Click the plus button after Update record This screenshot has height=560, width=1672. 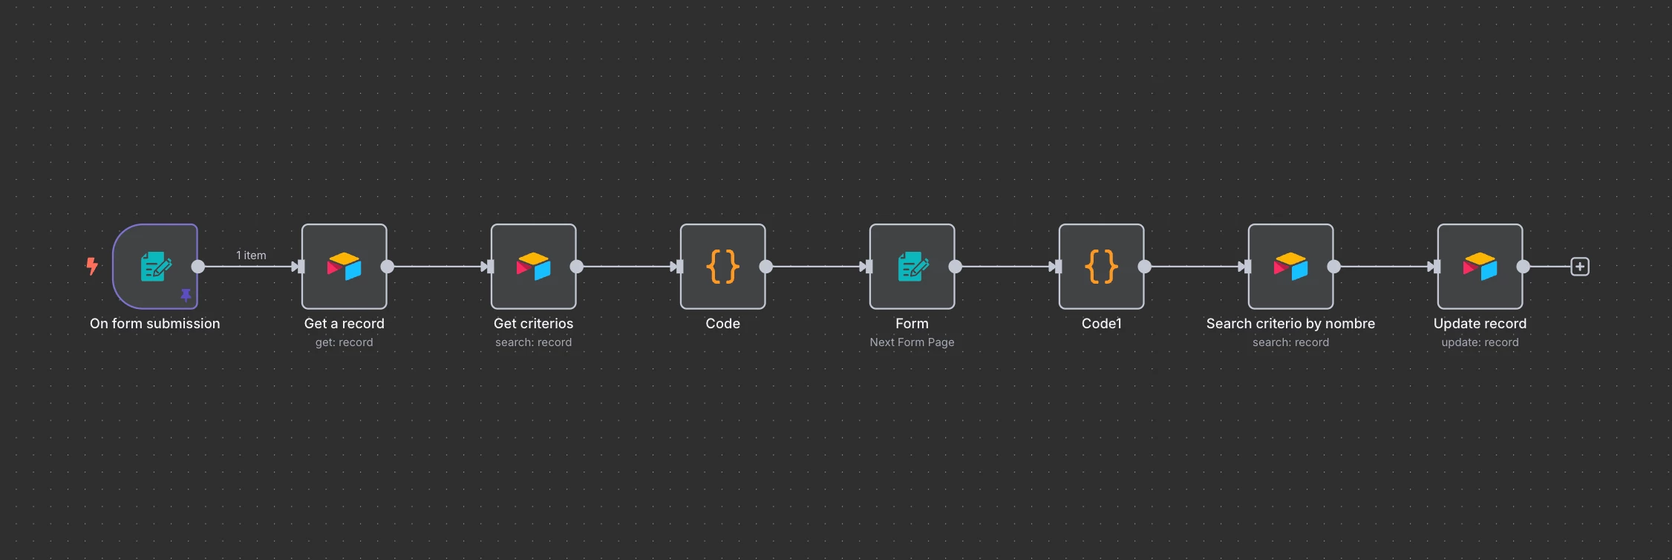1580,267
